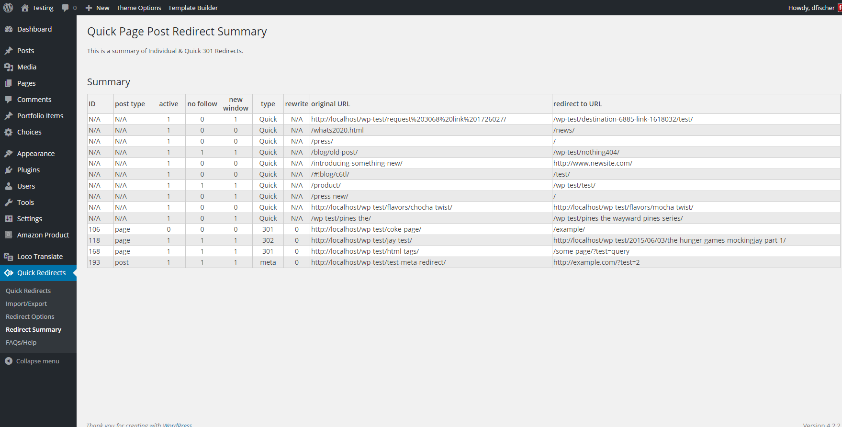
Task: Click the Plugins plug icon
Action: click(x=9, y=170)
